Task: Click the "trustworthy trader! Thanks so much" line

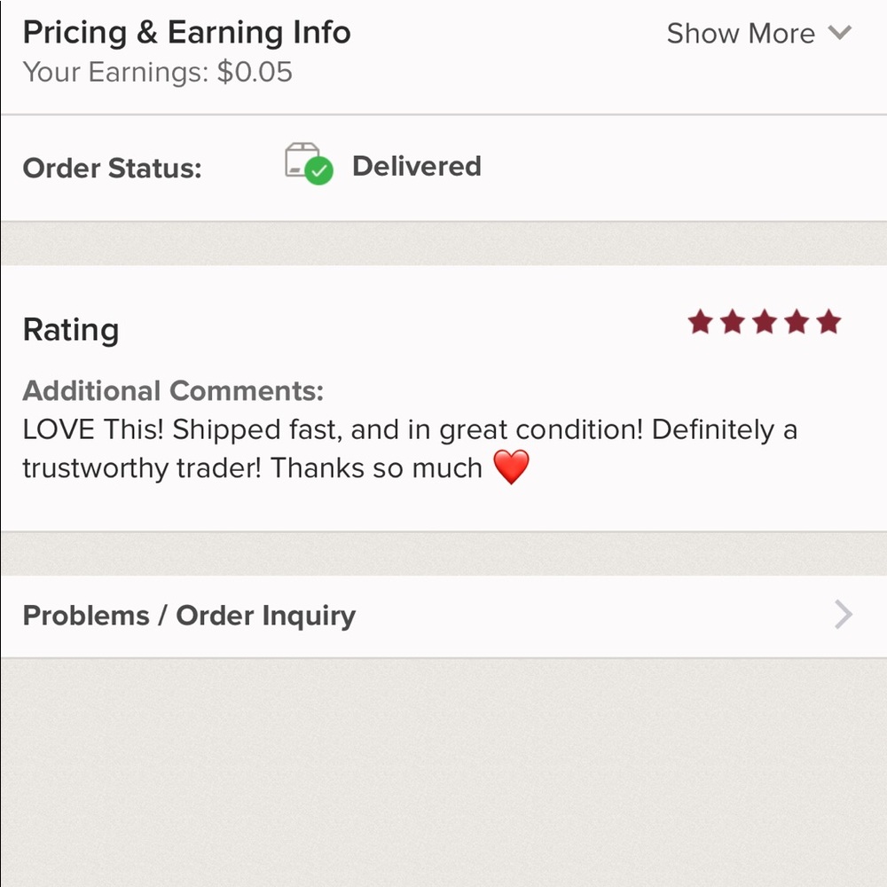Action: coord(252,467)
